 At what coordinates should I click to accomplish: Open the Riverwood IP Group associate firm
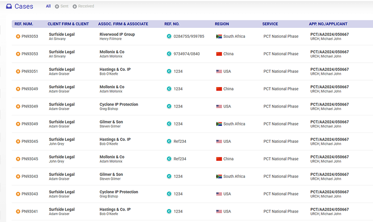(x=117, y=34)
